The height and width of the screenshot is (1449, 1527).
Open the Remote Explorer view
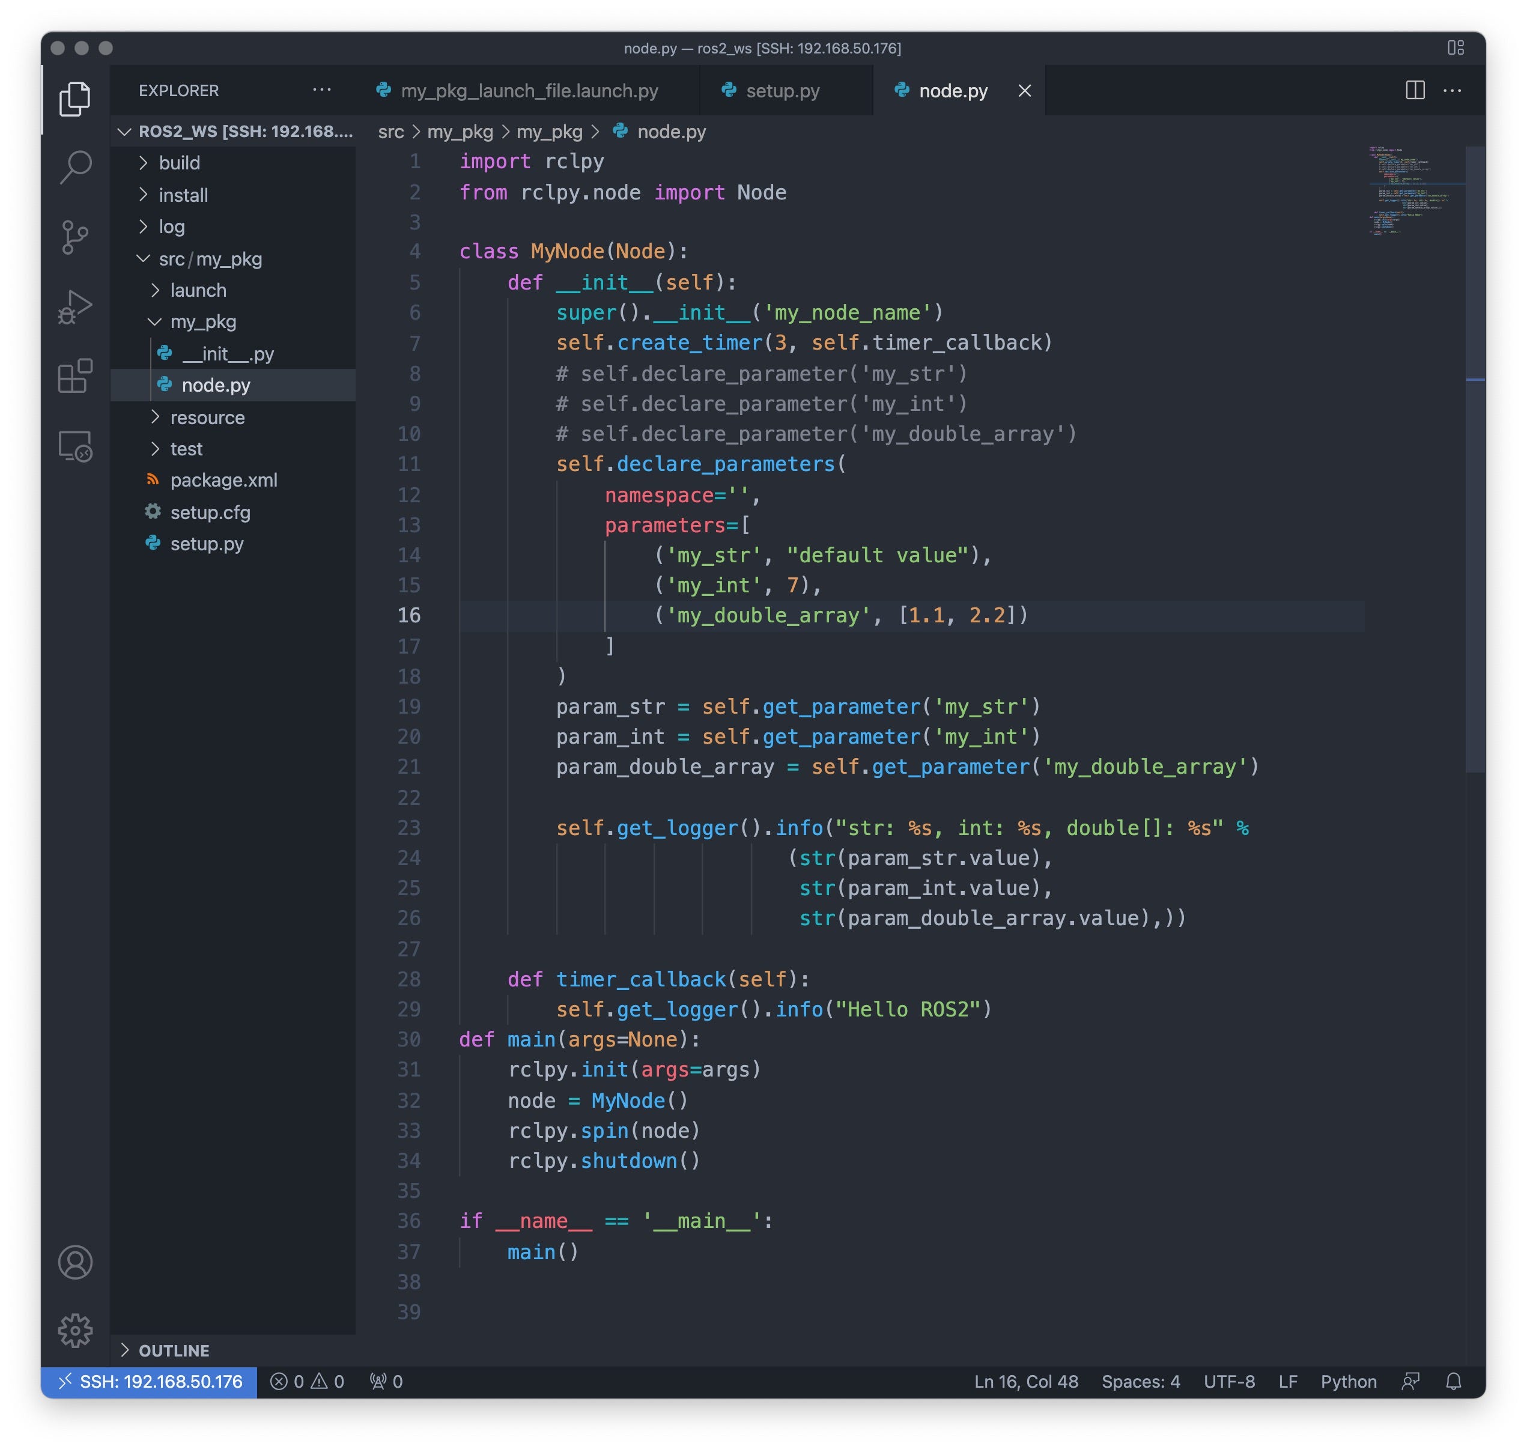75,446
